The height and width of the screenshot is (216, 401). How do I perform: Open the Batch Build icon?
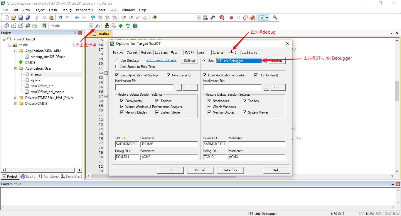pyautogui.click(x=28, y=26)
